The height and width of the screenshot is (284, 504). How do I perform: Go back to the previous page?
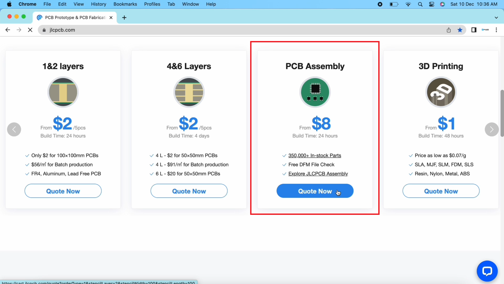(8, 30)
